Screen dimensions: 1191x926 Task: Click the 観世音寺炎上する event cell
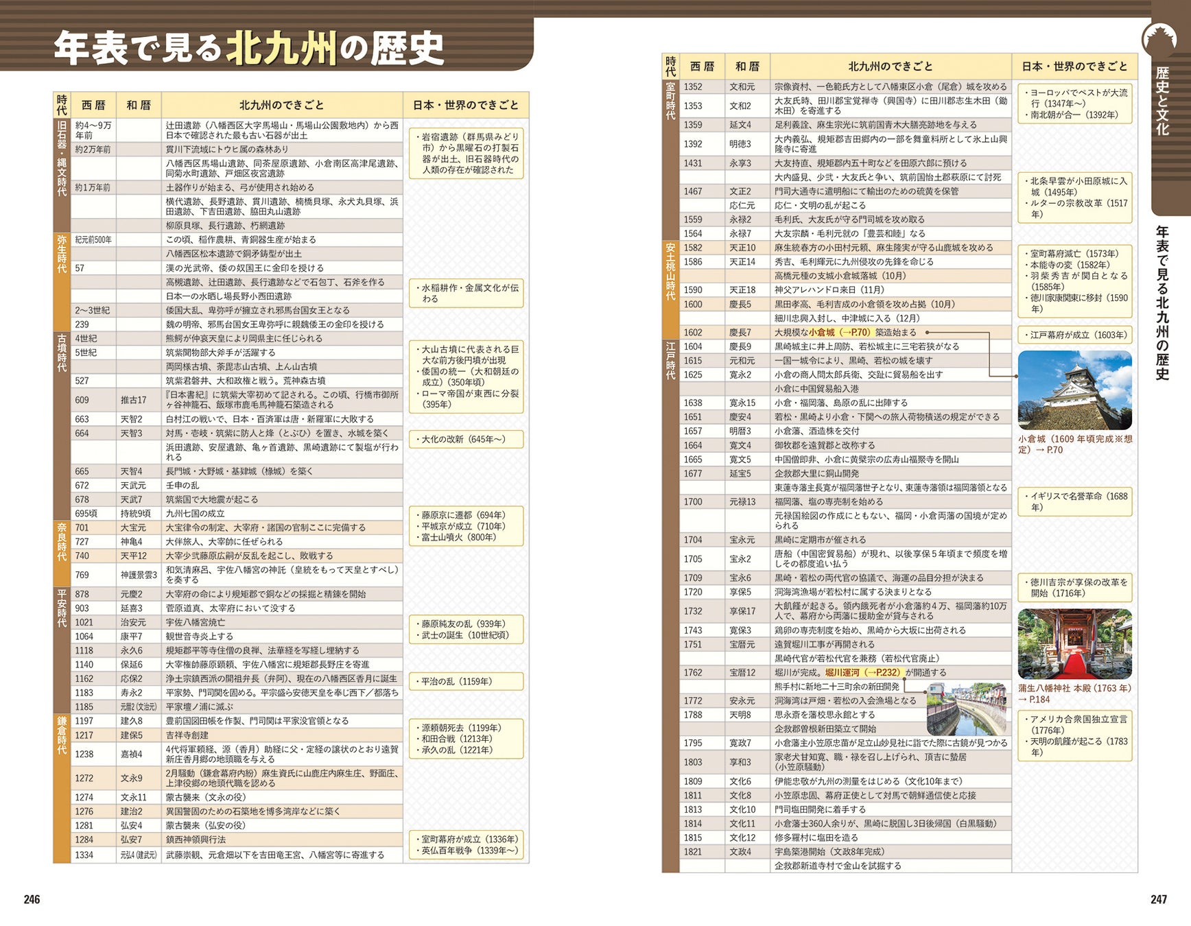pyautogui.click(x=282, y=637)
